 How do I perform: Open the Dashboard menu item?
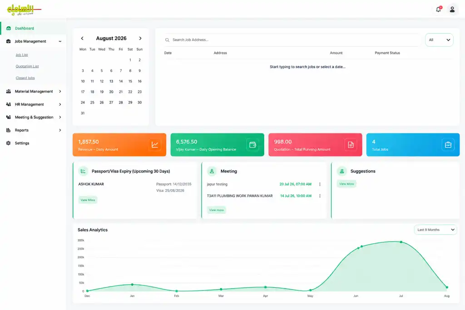pyautogui.click(x=33, y=28)
